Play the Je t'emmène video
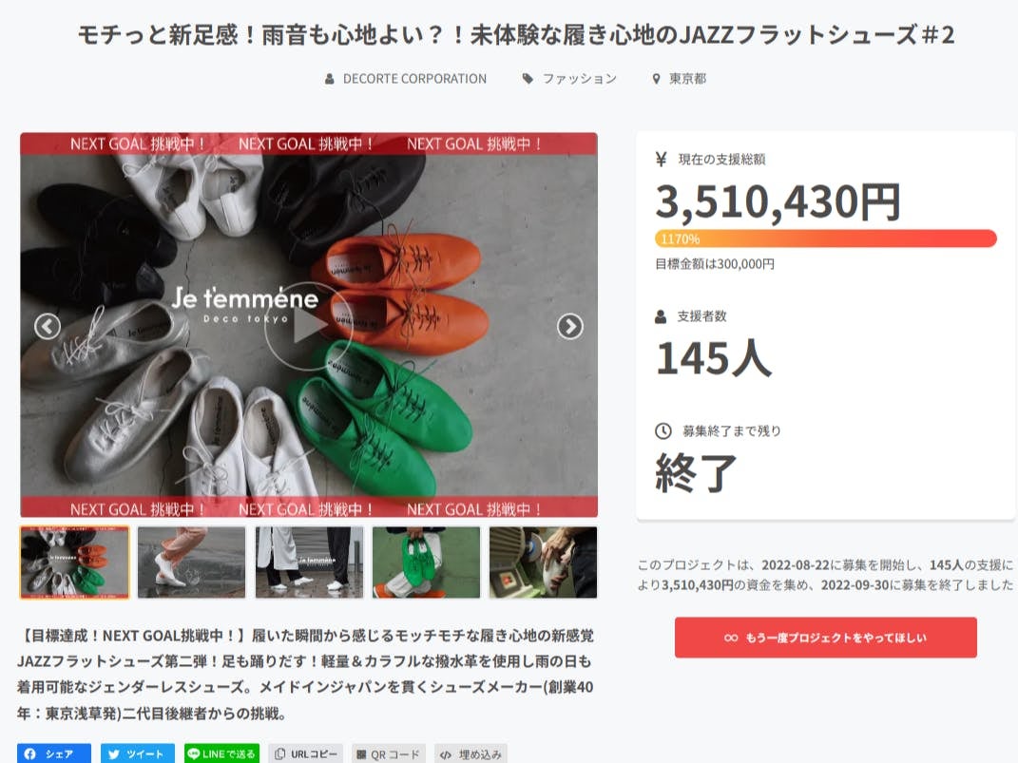 pyautogui.click(x=308, y=326)
